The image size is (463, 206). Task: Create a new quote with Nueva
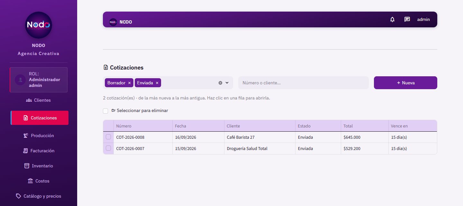405,83
